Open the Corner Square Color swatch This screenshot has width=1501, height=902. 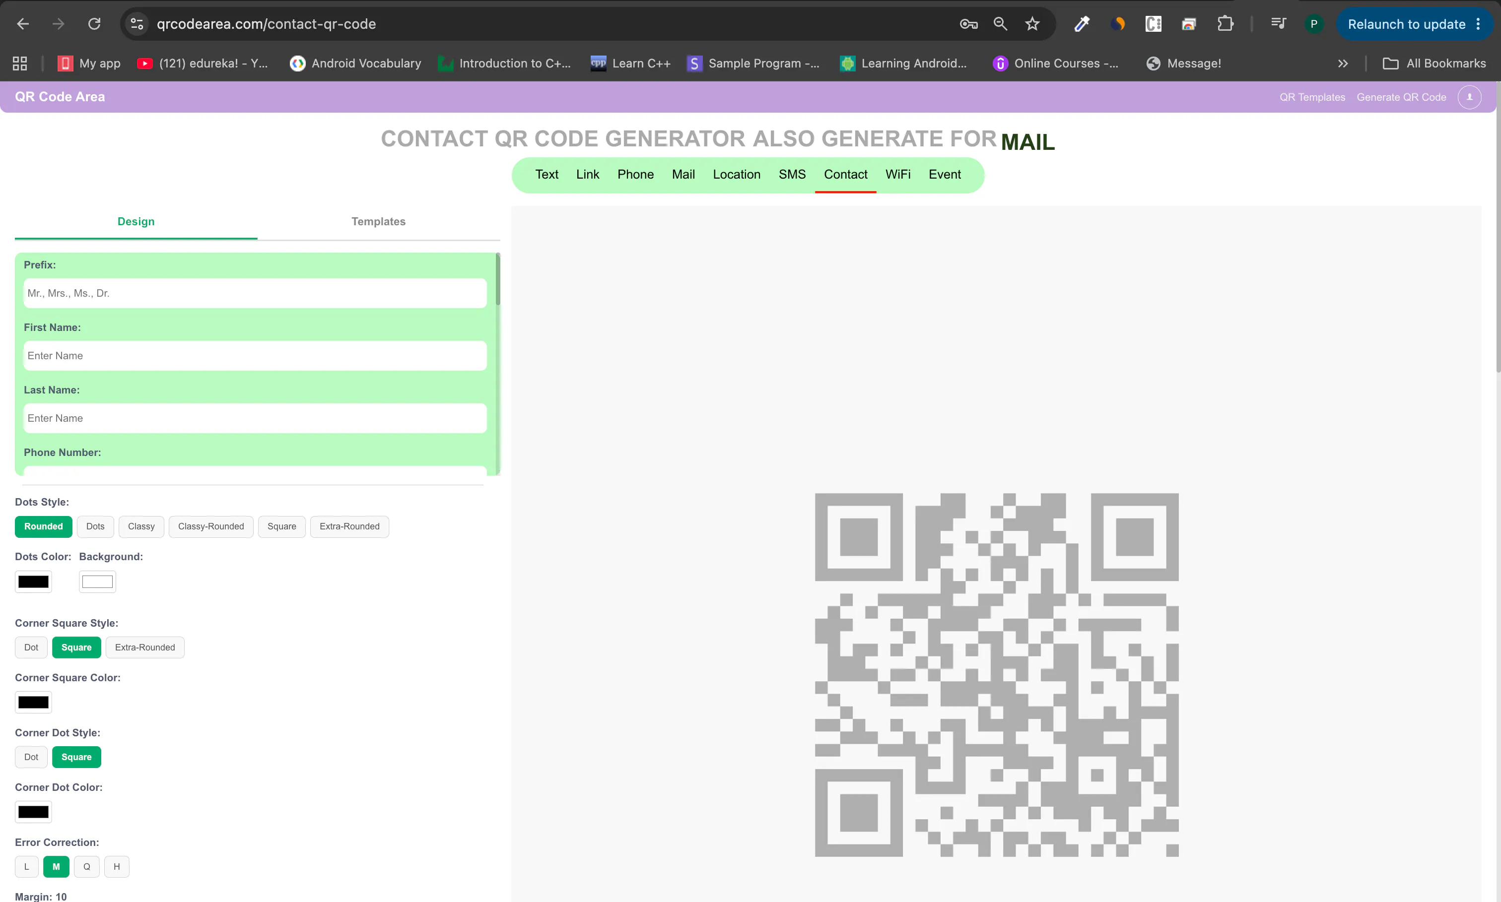(x=33, y=702)
